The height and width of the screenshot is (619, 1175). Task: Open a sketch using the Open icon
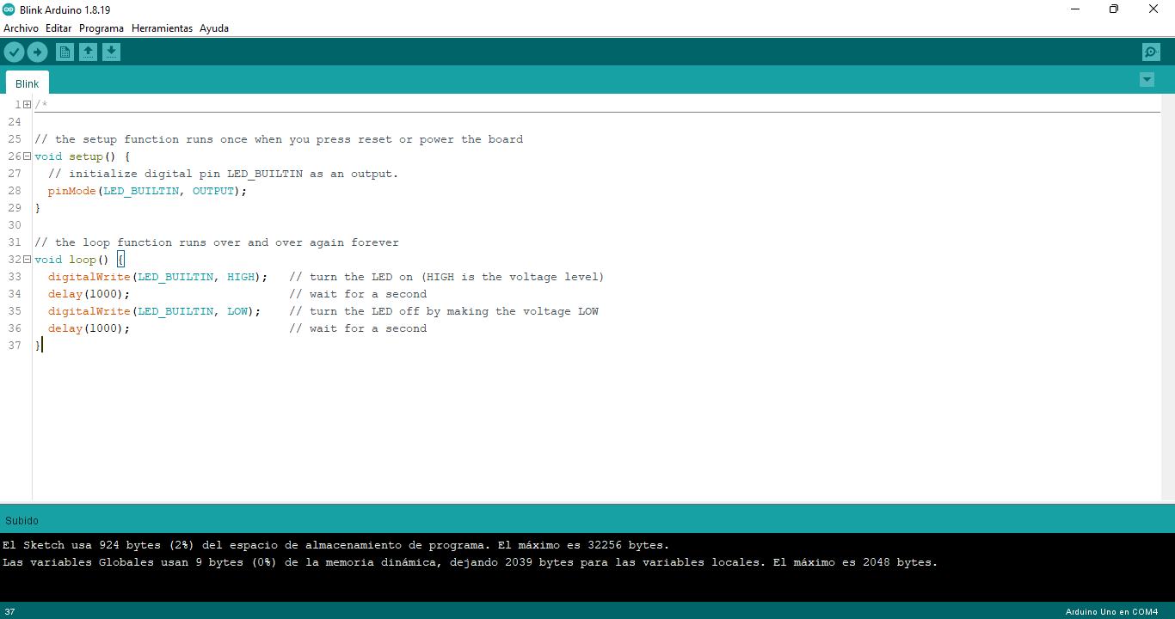click(88, 52)
